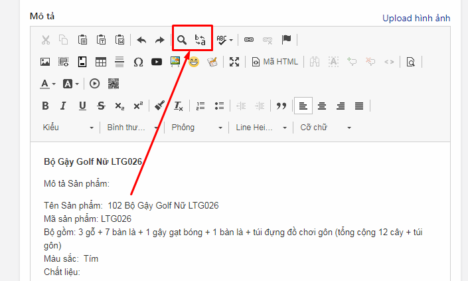This screenshot has height=281, width=468.
Task: Maximize the editor to fullscreen
Action: tap(234, 62)
